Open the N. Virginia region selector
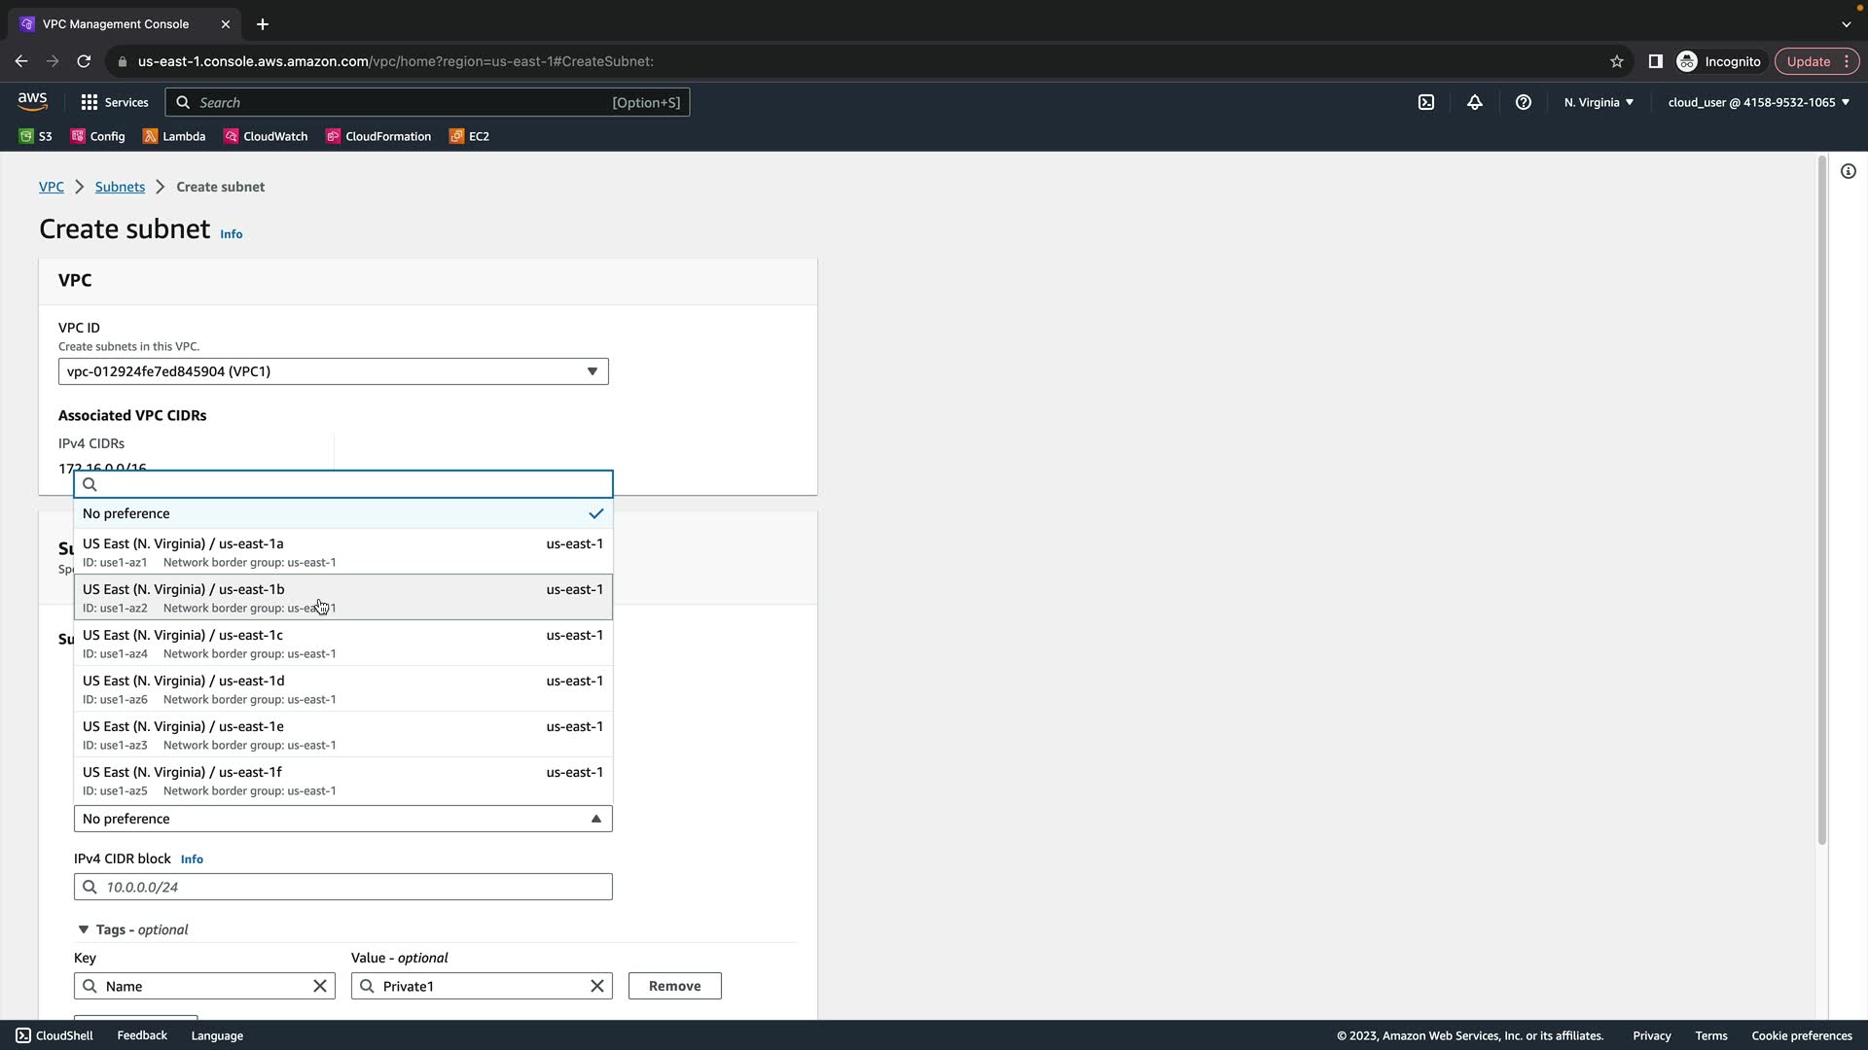Image resolution: width=1868 pixels, height=1050 pixels. point(1599,102)
